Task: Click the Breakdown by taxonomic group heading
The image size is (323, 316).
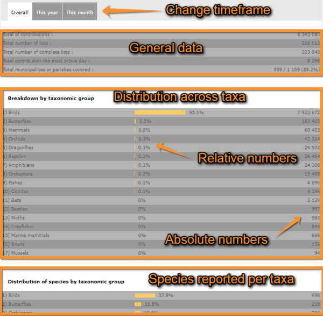Action: pyautogui.click(x=51, y=98)
